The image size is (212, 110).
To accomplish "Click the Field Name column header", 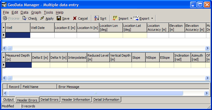I will click(x=39, y=87).
